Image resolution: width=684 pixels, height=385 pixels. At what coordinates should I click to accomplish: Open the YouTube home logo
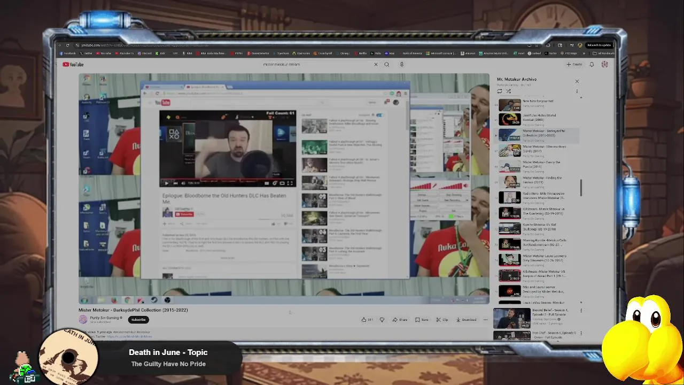click(73, 65)
